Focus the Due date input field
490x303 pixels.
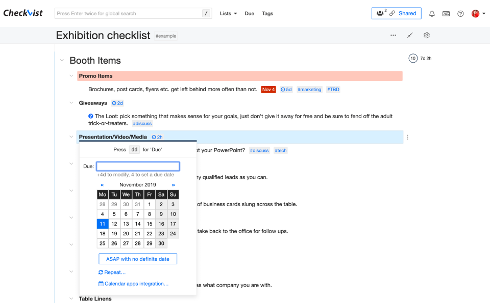point(138,166)
